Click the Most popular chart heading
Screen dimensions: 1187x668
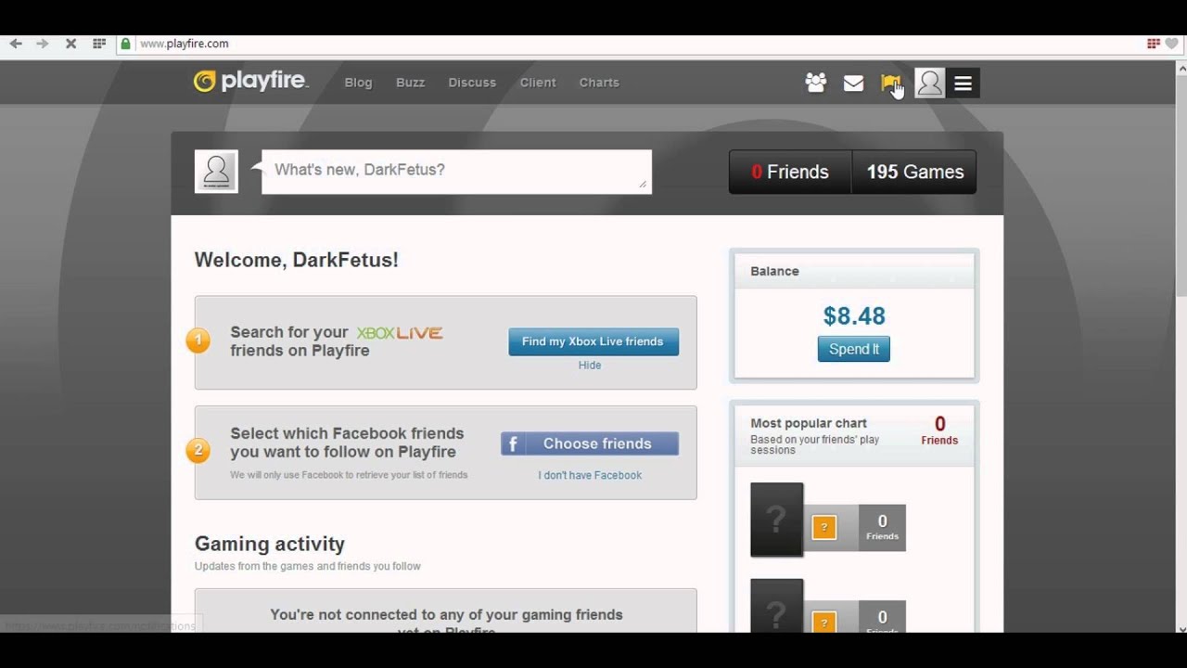[809, 423]
